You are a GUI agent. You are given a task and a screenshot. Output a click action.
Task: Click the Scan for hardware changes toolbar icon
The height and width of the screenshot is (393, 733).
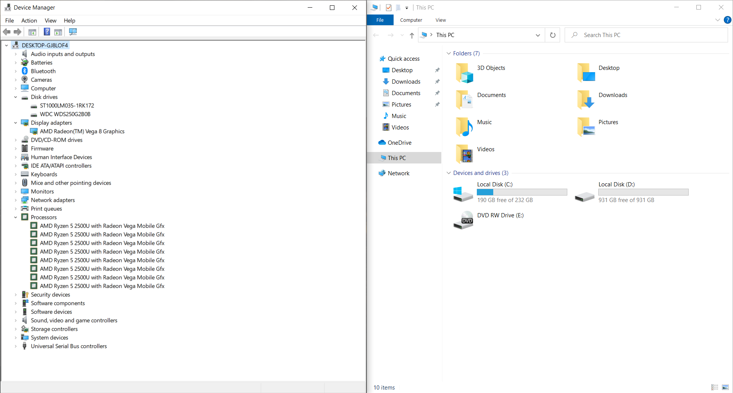(x=73, y=32)
